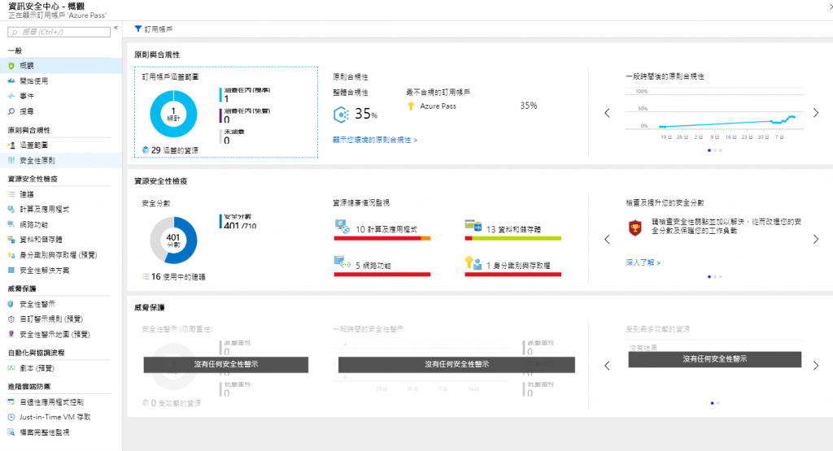Next slide arrow in 威脅保護 carousel
Viewport: 833px width, 451px height.
[x=816, y=366]
